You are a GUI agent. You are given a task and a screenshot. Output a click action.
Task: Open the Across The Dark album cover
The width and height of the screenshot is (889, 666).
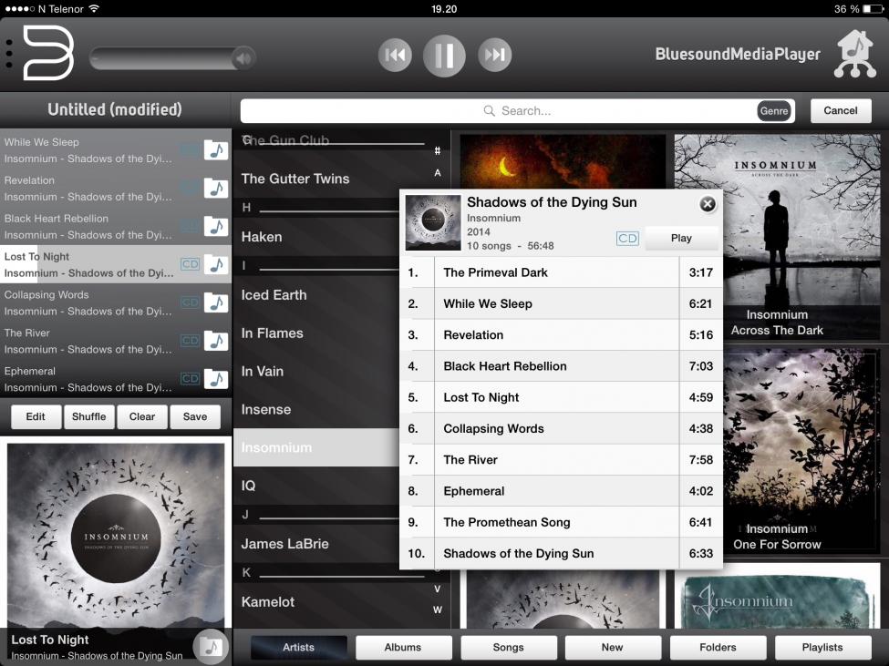[777, 237]
